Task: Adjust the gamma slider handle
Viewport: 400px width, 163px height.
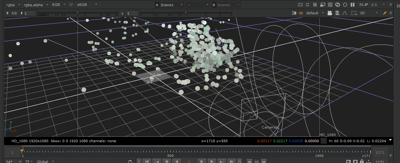Action: tap(186, 12)
